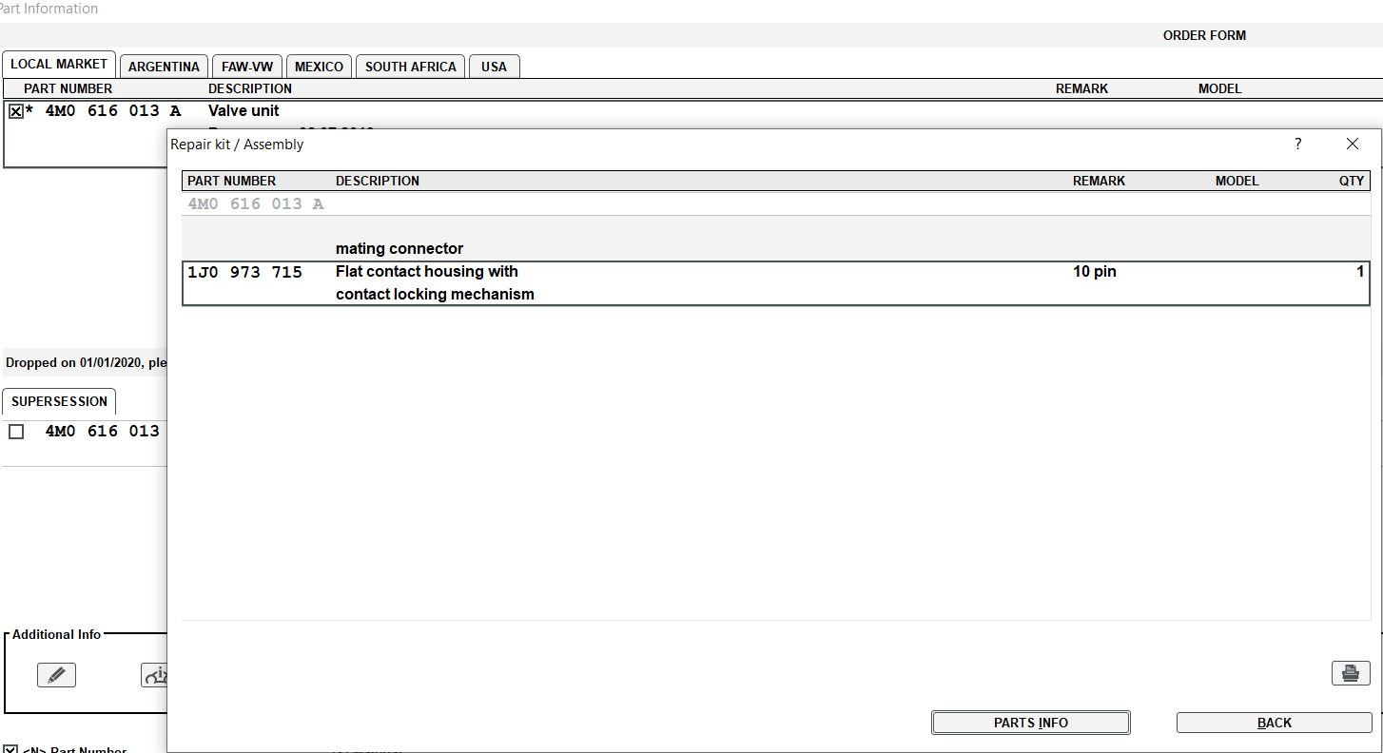1383x753 pixels.
Task: Click the SUPERSESSION tab
Action: (x=59, y=402)
